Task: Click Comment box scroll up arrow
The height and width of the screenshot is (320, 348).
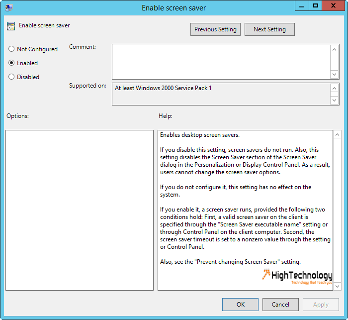Action: point(334,49)
